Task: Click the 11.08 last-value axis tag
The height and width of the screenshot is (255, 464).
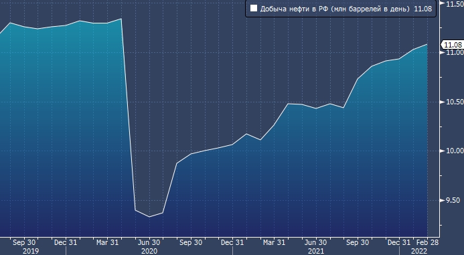Action: tap(453, 45)
